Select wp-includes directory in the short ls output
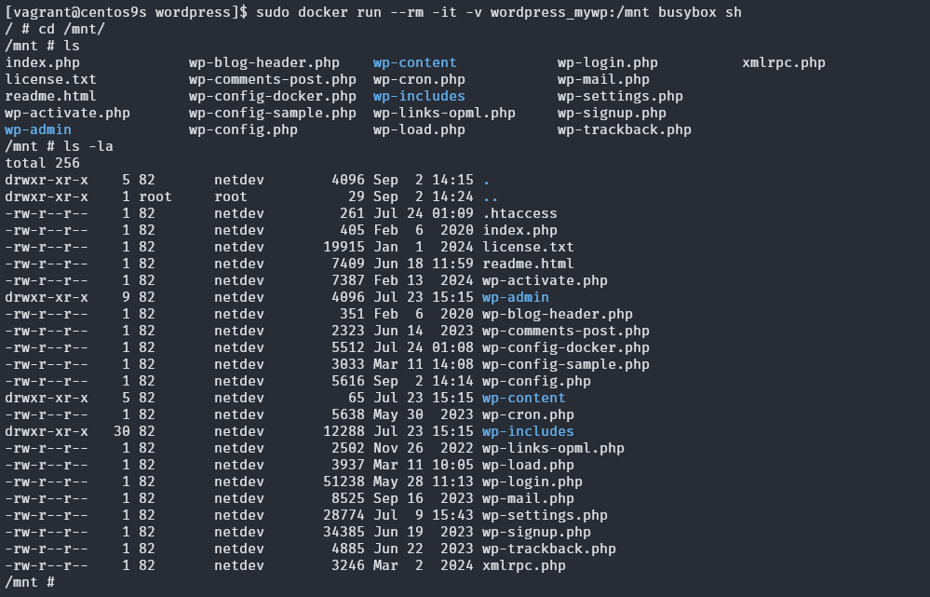The image size is (930, 597). [x=419, y=96]
